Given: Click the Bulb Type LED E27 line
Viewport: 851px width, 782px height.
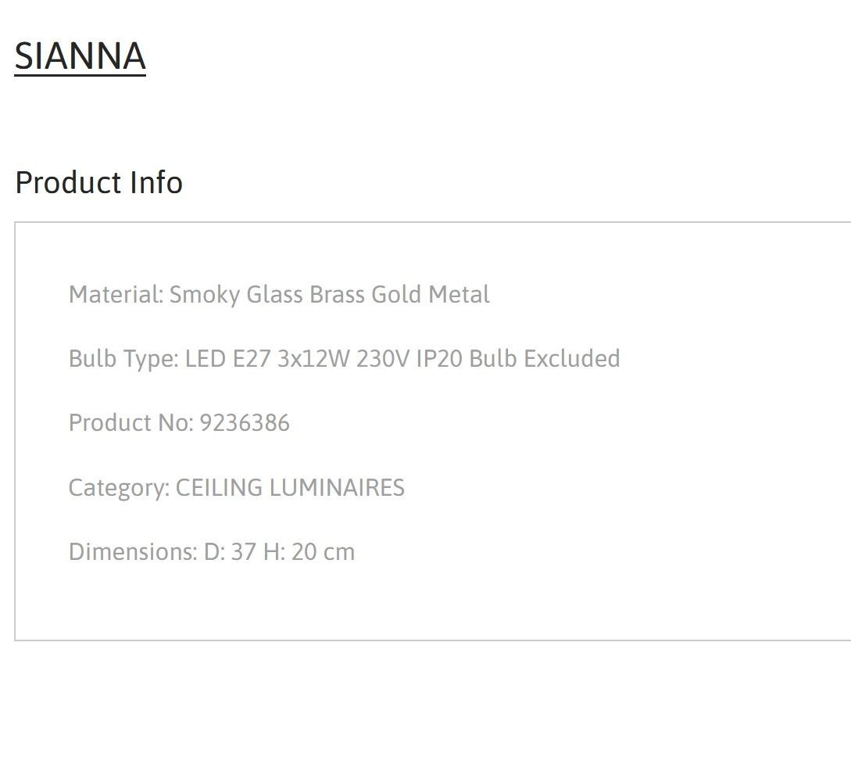Looking at the screenshot, I should coord(344,359).
